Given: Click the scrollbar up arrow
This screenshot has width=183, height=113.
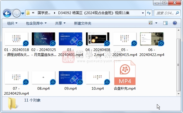Looking at the screenshot, I should click(x=179, y=30).
